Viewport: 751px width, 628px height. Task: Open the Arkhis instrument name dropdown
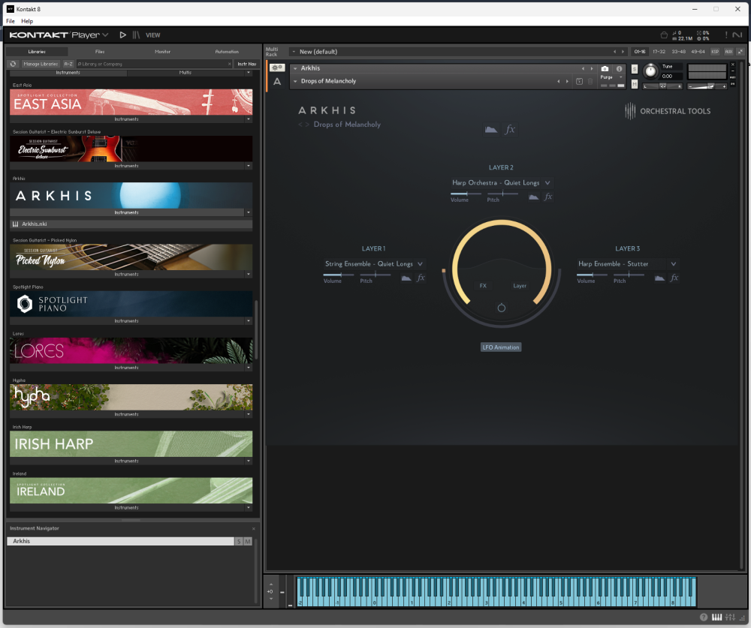[295, 68]
